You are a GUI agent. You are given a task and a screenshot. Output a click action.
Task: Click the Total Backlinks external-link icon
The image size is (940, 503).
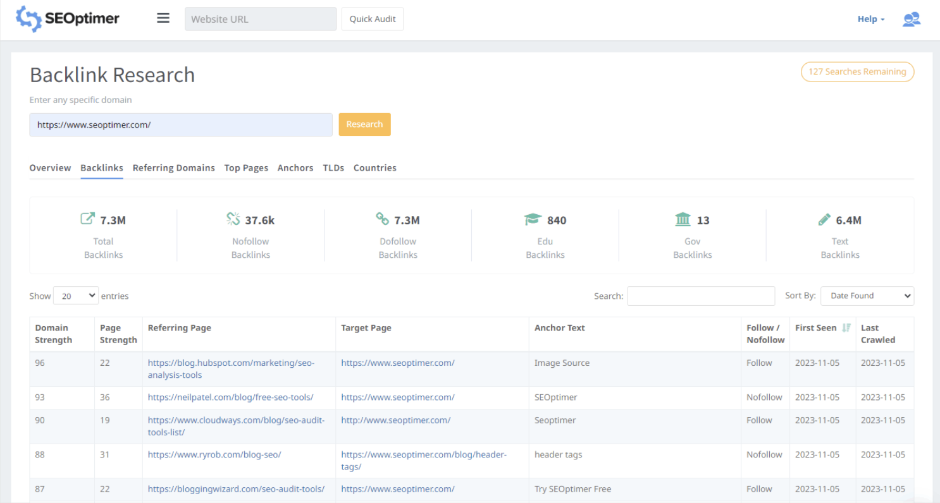point(87,219)
